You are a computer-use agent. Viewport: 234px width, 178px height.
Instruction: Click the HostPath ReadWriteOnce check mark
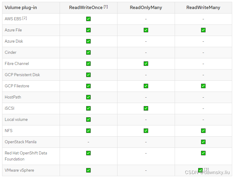click(88, 97)
